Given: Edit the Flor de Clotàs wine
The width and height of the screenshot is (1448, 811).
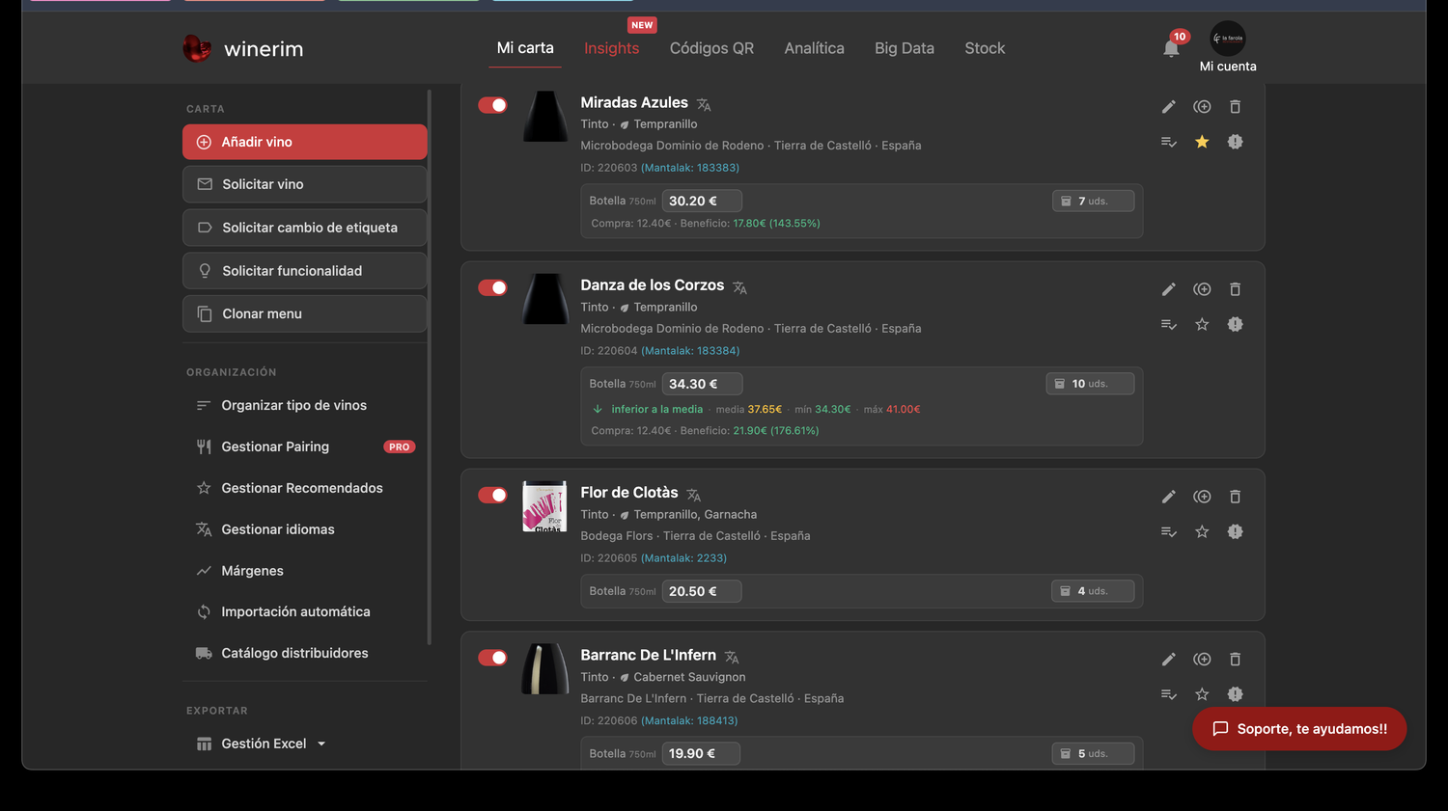Looking at the screenshot, I should tap(1169, 497).
